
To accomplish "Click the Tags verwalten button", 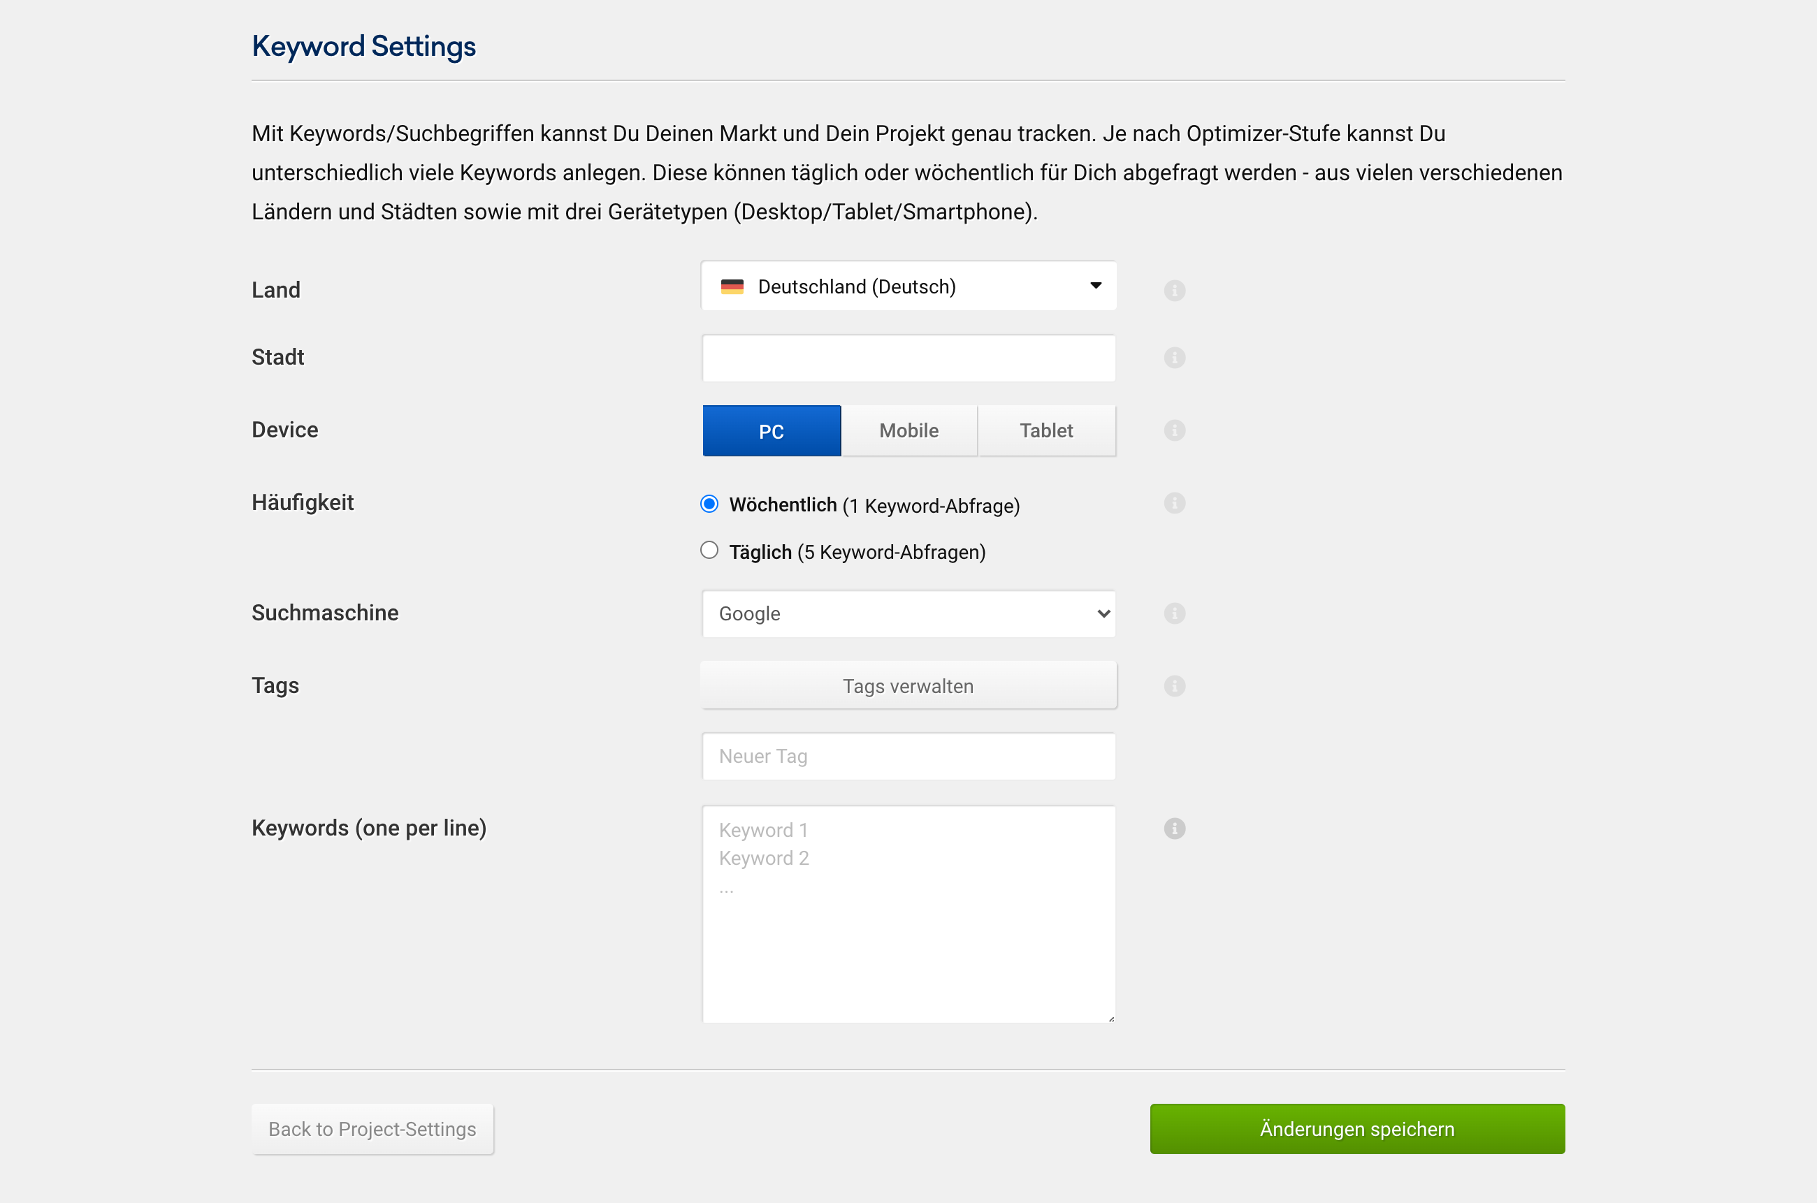I will click(909, 685).
